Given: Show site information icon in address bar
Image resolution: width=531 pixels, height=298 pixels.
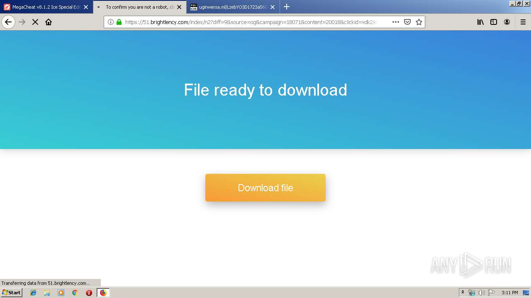Looking at the screenshot, I should (111, 22).
